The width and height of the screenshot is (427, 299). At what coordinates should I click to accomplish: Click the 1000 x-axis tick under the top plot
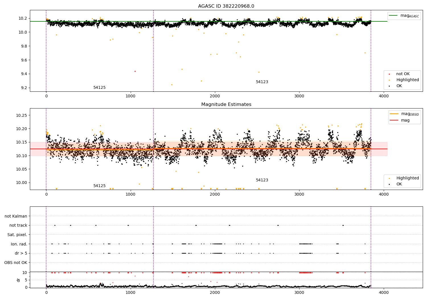(x=130, y=96)
